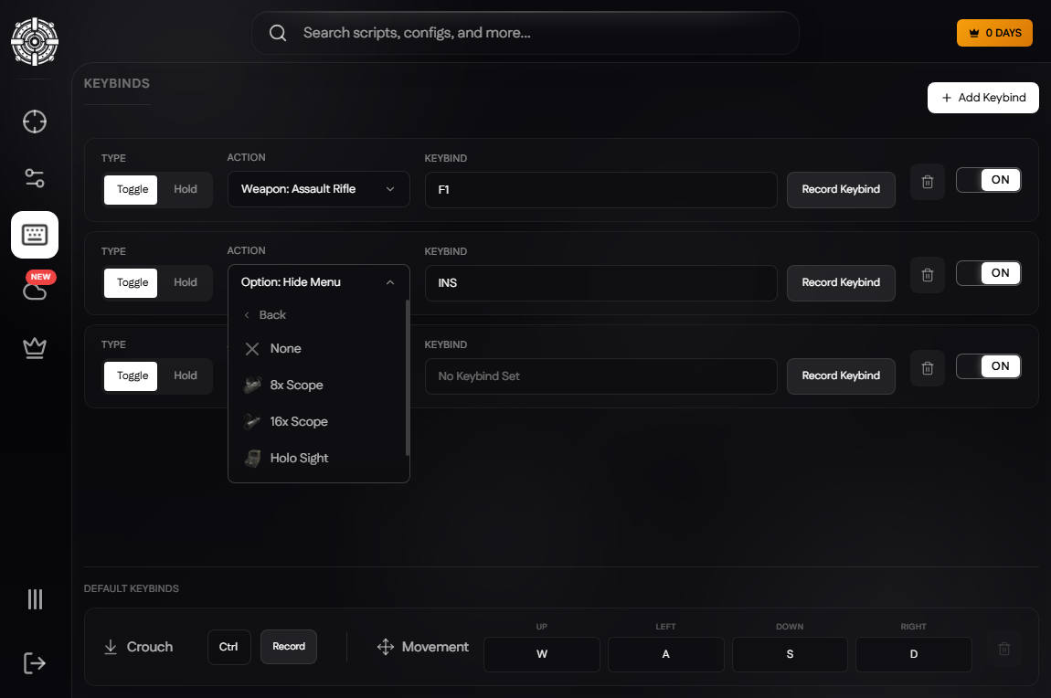Click Record for the Crouch keybind
Image resolution: width=1051 pixels, height=698 pixels.
click(288, 647)
